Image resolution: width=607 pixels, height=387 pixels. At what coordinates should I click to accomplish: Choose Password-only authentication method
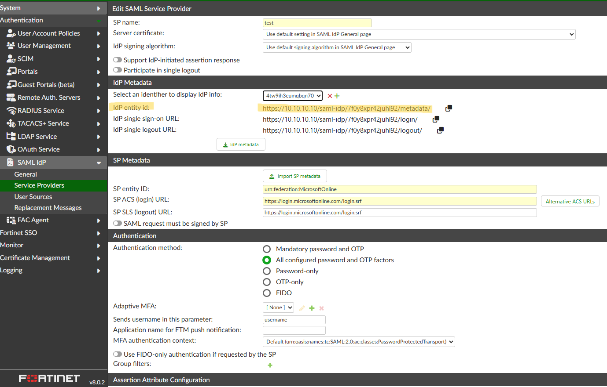267,271
